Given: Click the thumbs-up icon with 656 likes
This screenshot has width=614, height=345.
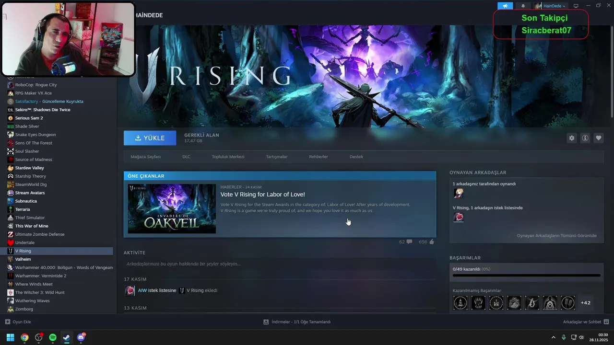Looking at the screenshot, I should click(432, 241).
